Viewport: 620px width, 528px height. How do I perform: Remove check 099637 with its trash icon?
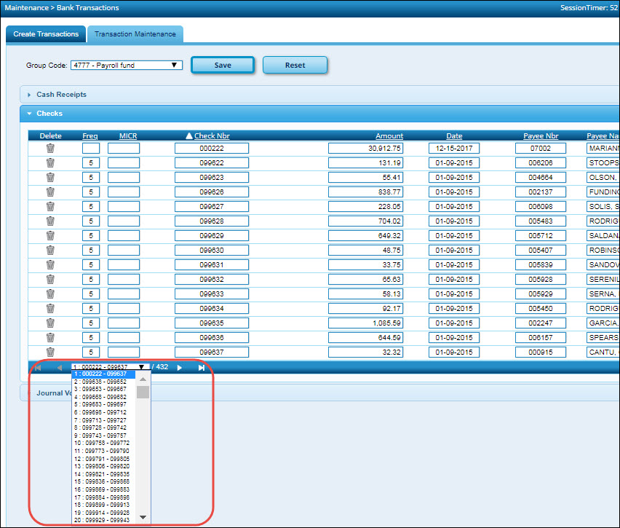(50, 352)
